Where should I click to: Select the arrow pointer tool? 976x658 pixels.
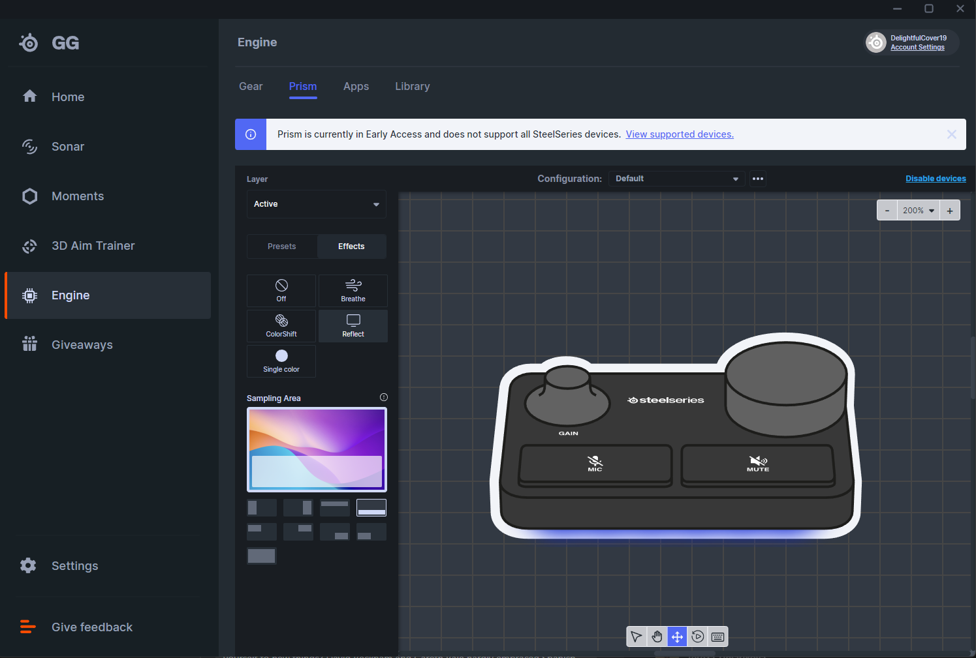click(637, 636)
